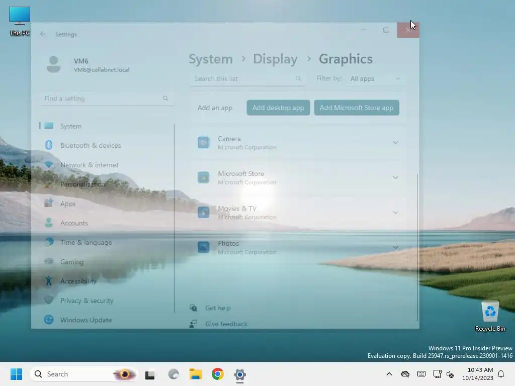Show hidden system tray icons
Viewport: 515px width, 386px height.
coord(389,374)
